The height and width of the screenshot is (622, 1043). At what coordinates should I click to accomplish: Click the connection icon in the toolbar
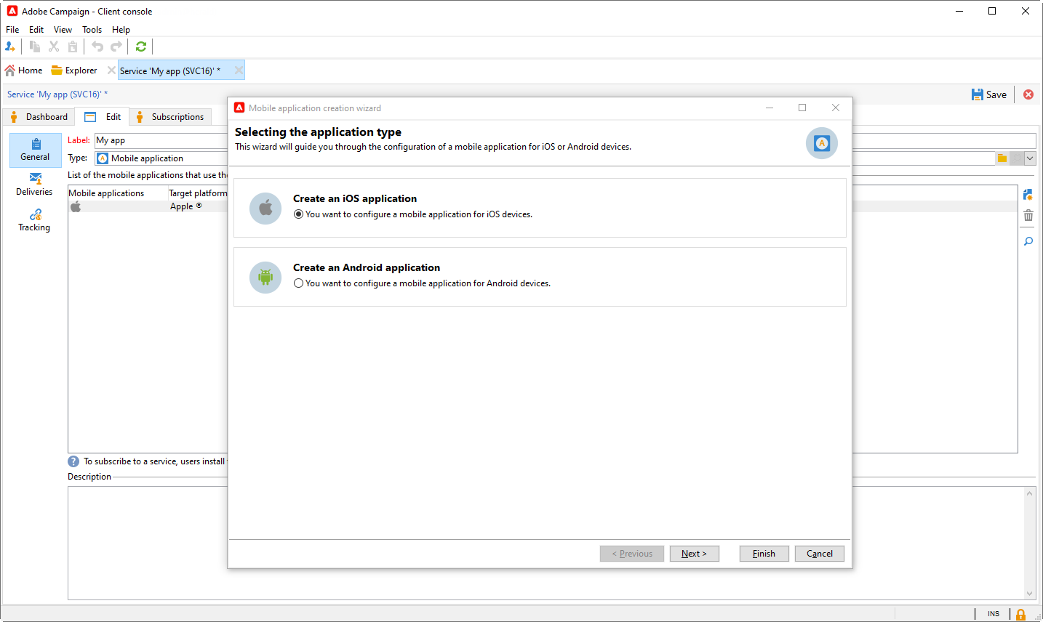pos(10,47)
